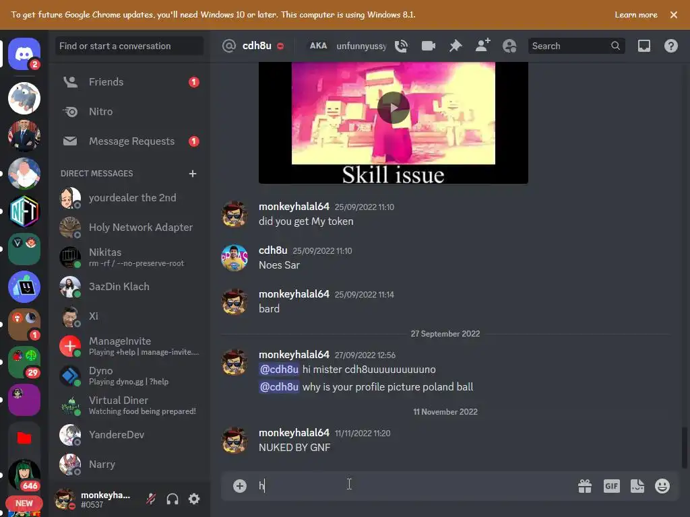
Task: Send a Nitro gift
Action: click(x=585, y=486)
